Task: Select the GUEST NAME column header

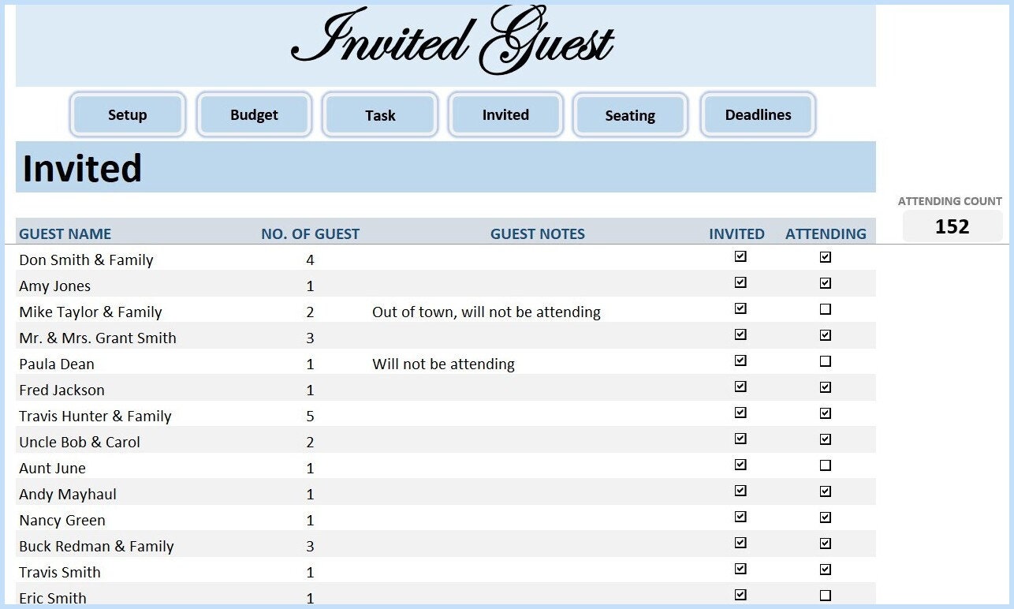Action: point(65,234)
